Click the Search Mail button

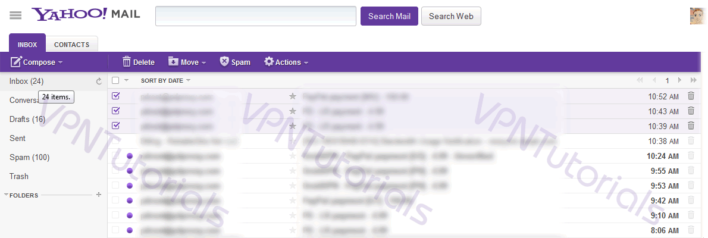click(x=389, y=16)
